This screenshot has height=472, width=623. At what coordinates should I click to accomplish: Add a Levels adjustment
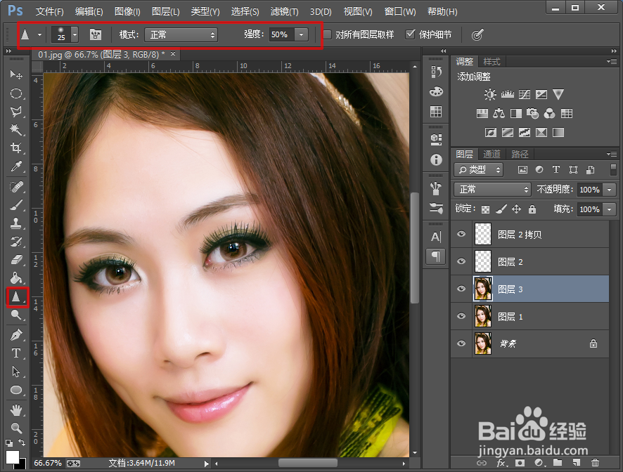pyautogui.click(x=508, y=95)
